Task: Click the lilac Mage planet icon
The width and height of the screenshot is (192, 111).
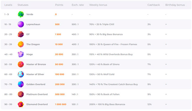Action: (x=21, y=54)
